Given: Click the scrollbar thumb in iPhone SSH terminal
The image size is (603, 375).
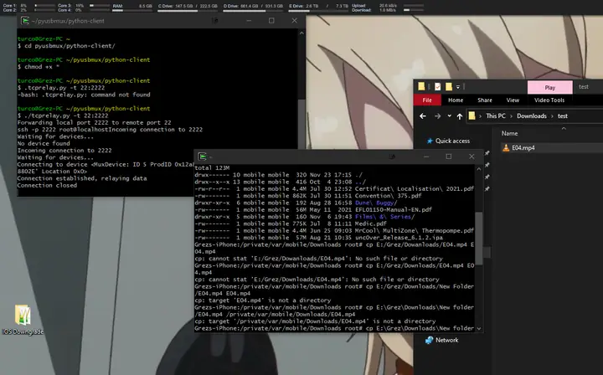Looking at the screenshot, I should pyautogui.click(x=479, y=239).
